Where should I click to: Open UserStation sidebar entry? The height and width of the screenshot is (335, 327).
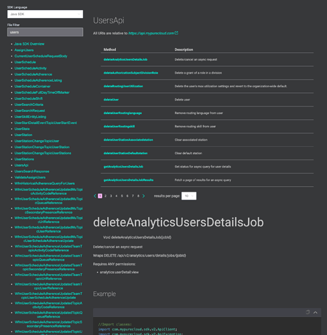[23, 135]
